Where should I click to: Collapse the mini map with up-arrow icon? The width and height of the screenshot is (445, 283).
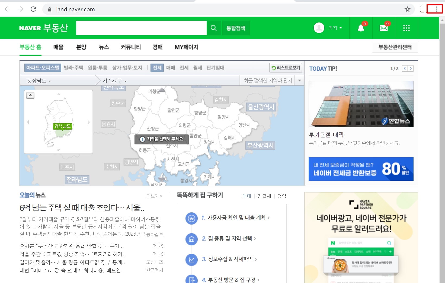30,95
